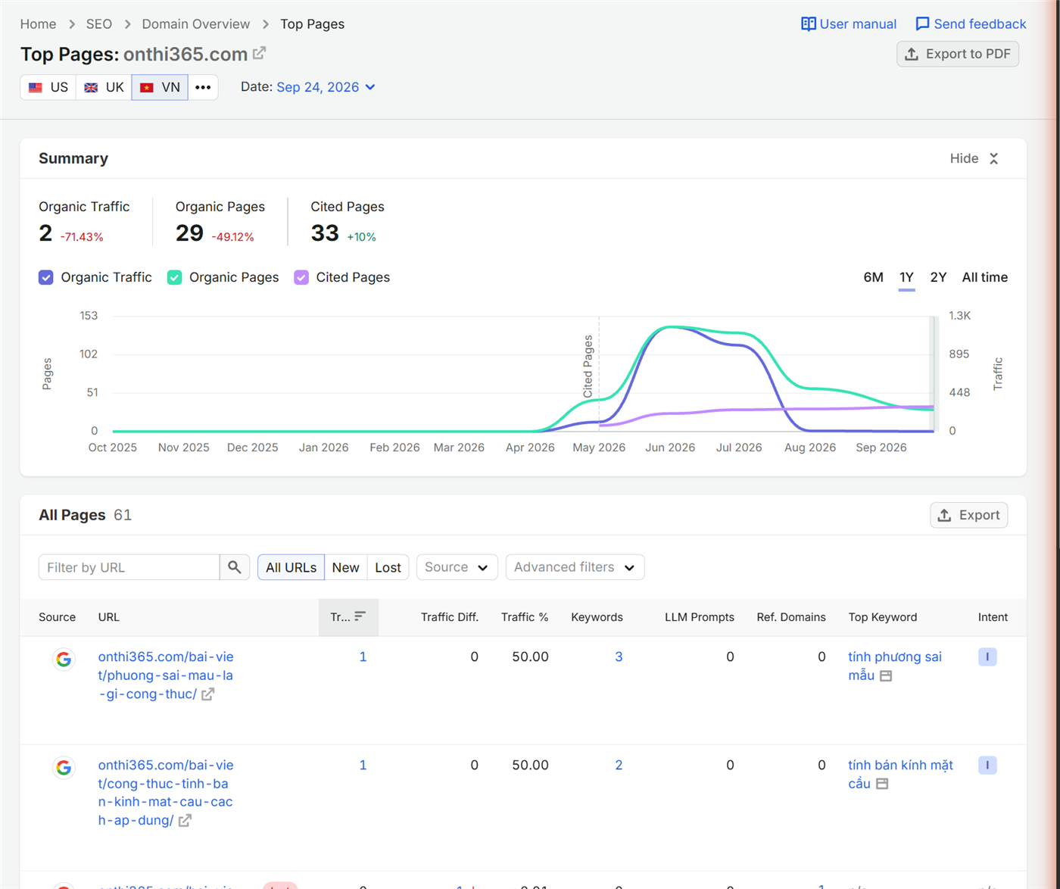Open the Date Sep 24, 2026 dropdown
Viewport: 1060px width, 889px height.
click(x=326, y=87)
